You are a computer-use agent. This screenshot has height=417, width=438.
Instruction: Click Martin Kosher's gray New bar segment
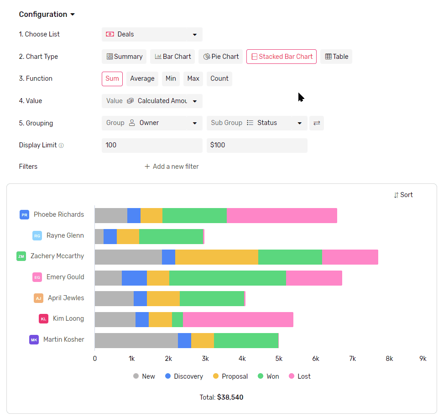[136, 340]
